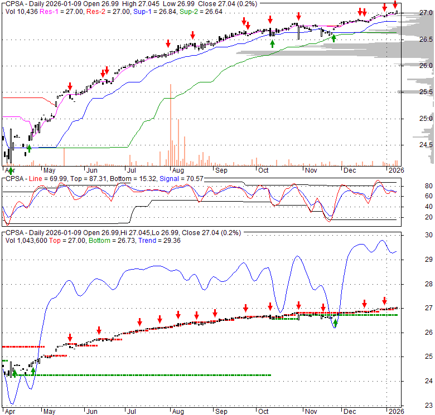Select the 30 label on bottom chart axis
The image size is (435, 415).
429,235
